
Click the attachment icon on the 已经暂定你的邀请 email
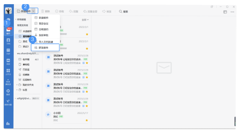(83, 92)
